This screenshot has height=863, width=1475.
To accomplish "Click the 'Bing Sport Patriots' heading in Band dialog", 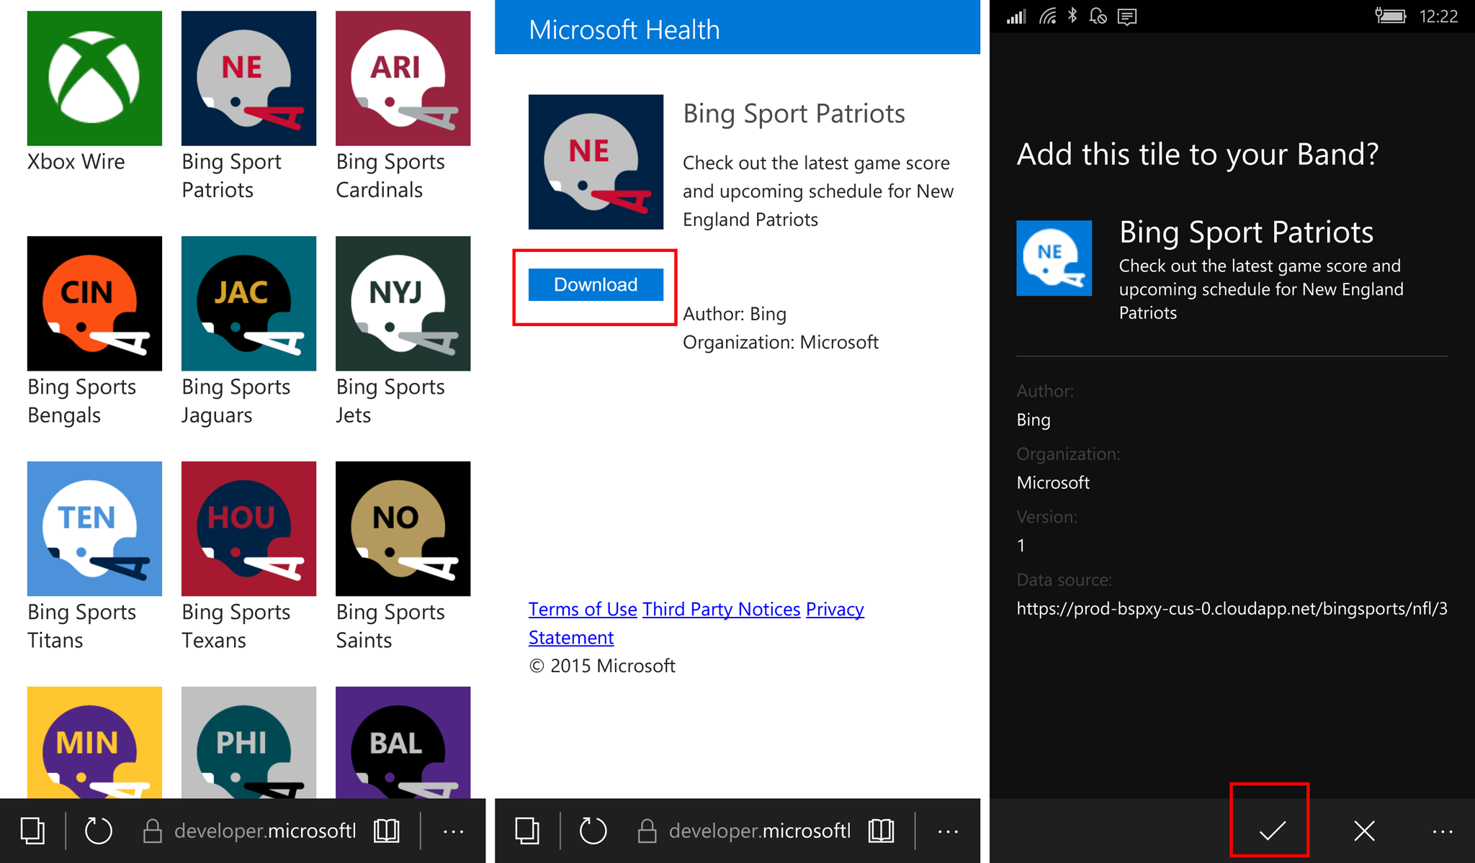I will (x=1246, y=232).
